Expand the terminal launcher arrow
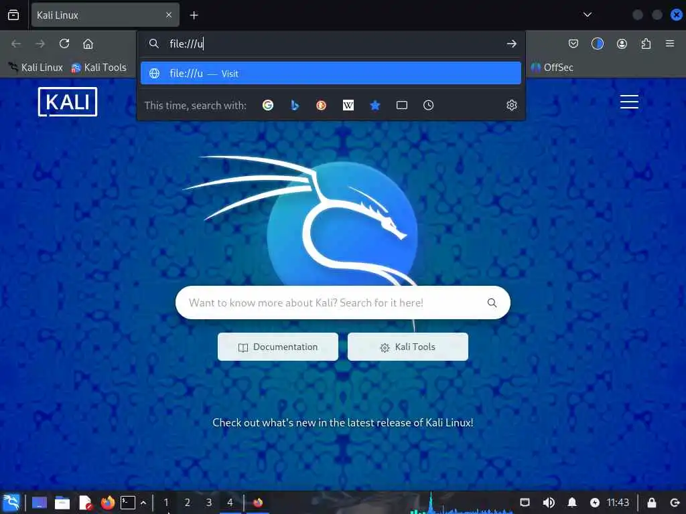Screen dimensions: 686x514 click(143, 503)
